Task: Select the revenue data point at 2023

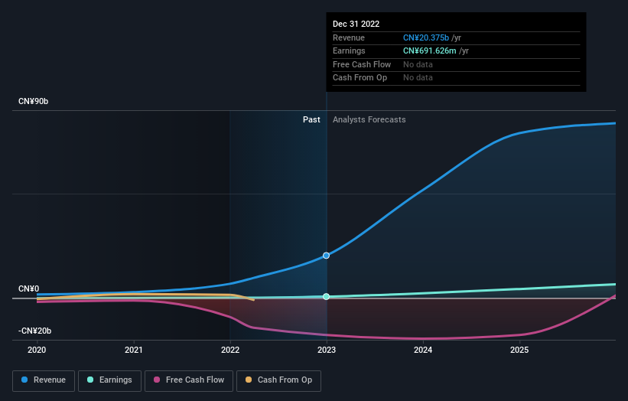Action: pyautogui.click(x=327, y=256)
